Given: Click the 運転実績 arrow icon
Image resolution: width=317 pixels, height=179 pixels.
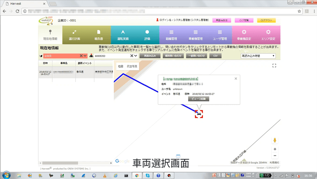Looking at the screenshot, I should coord(123,32).
